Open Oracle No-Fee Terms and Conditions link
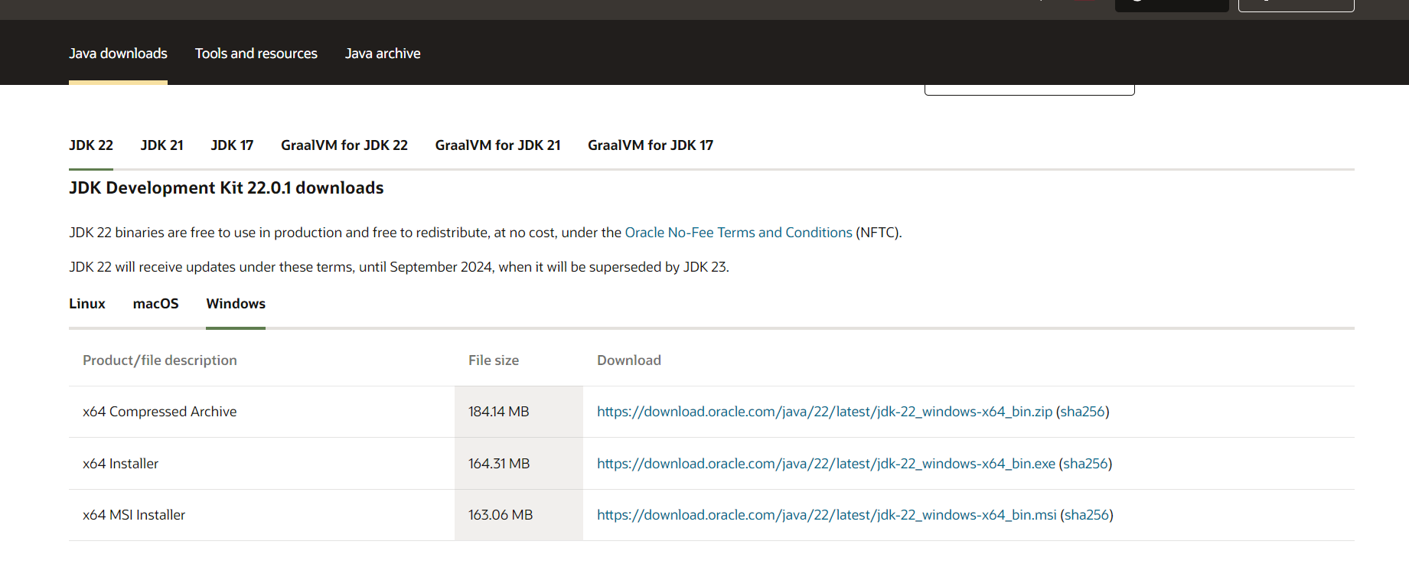The height and width of the screenshot is (564, 1409). (x=739, y=233)
